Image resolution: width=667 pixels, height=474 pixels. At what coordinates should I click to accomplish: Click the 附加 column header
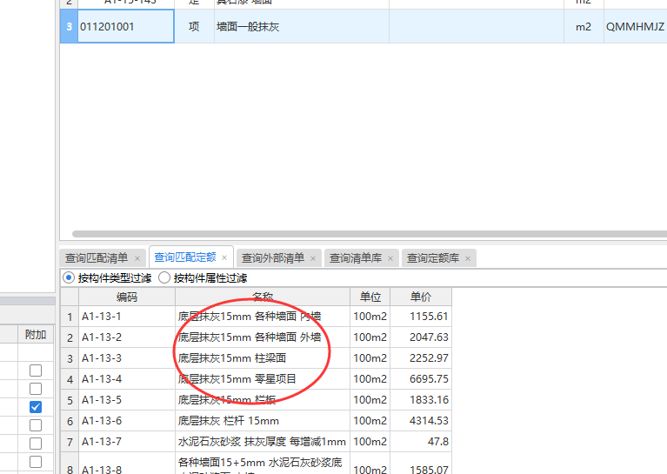36,335
